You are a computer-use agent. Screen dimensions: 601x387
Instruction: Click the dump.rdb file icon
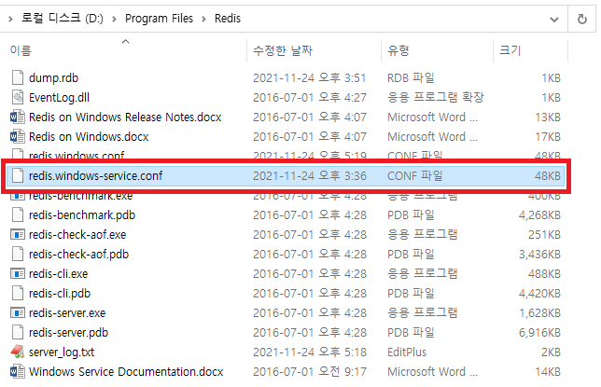17,77
